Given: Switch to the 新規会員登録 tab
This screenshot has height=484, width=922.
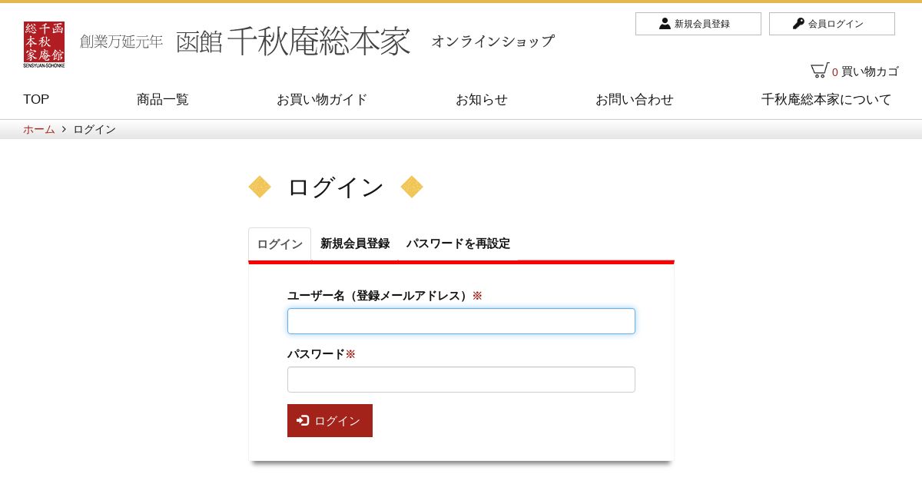Looking at the screenshot, I should pos(355,244).
